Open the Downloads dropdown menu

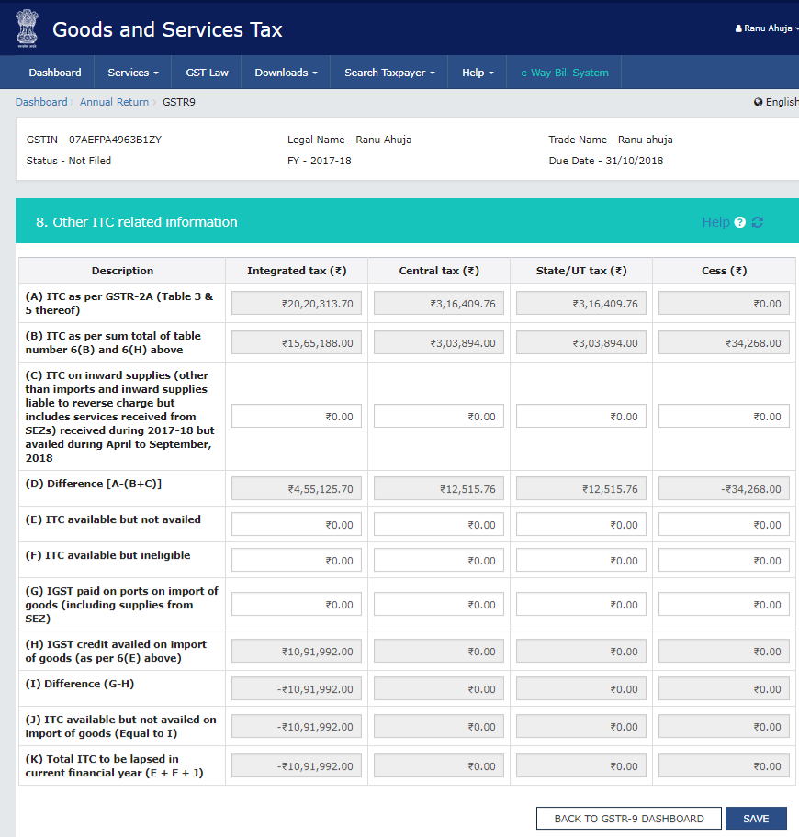click(x=286, y=73)
